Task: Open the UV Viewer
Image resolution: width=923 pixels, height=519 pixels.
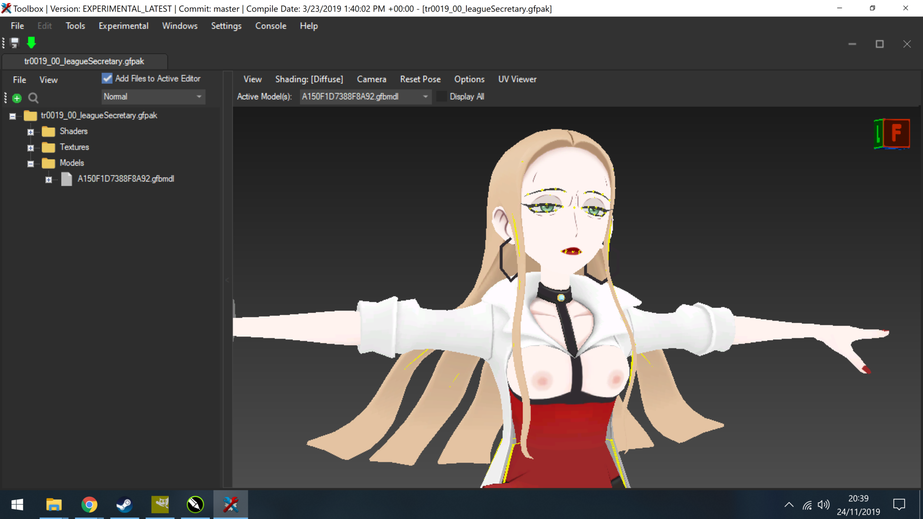Action: coord(517,79)
